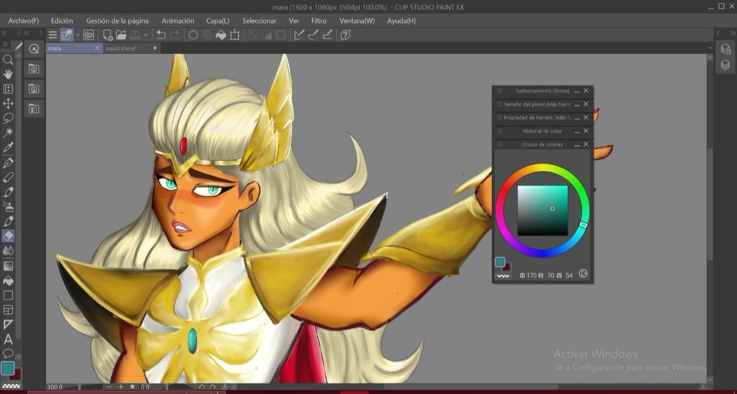Open the Archivo(F) menu
This screenshot has height=394, width=737.
point(24,20)
